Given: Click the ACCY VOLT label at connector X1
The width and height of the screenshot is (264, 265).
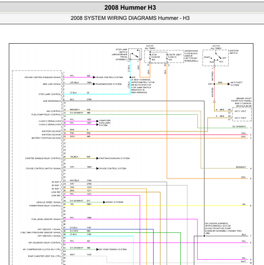Looking at the screenshot, I should tap(240, 118).
